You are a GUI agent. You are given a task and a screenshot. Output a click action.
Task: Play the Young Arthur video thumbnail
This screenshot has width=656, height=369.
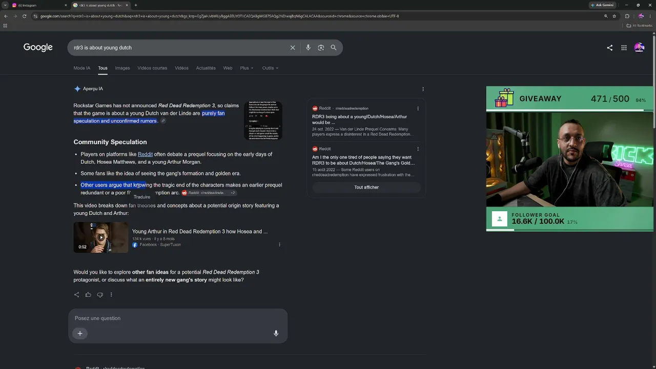pos(101,237)
